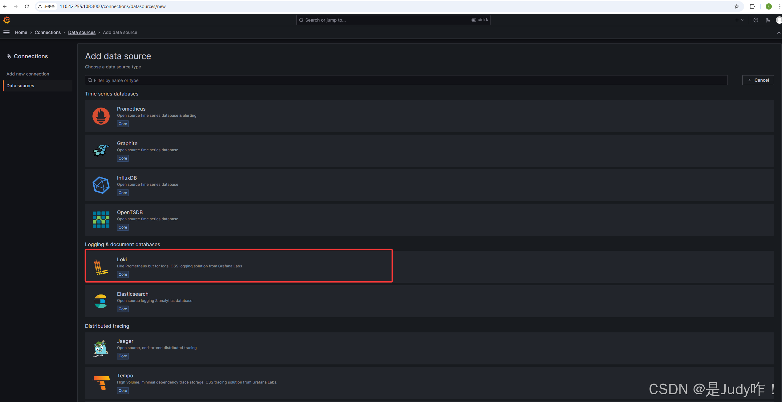The height and width of the screenshot is (402, 782).
Task: Select Data sources in sidebar
Action: (x=20, y=86)
